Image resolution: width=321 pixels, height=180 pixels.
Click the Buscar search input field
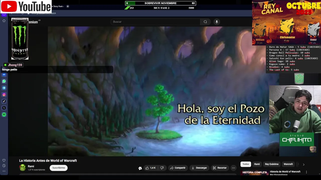click(x=155, y=22)
